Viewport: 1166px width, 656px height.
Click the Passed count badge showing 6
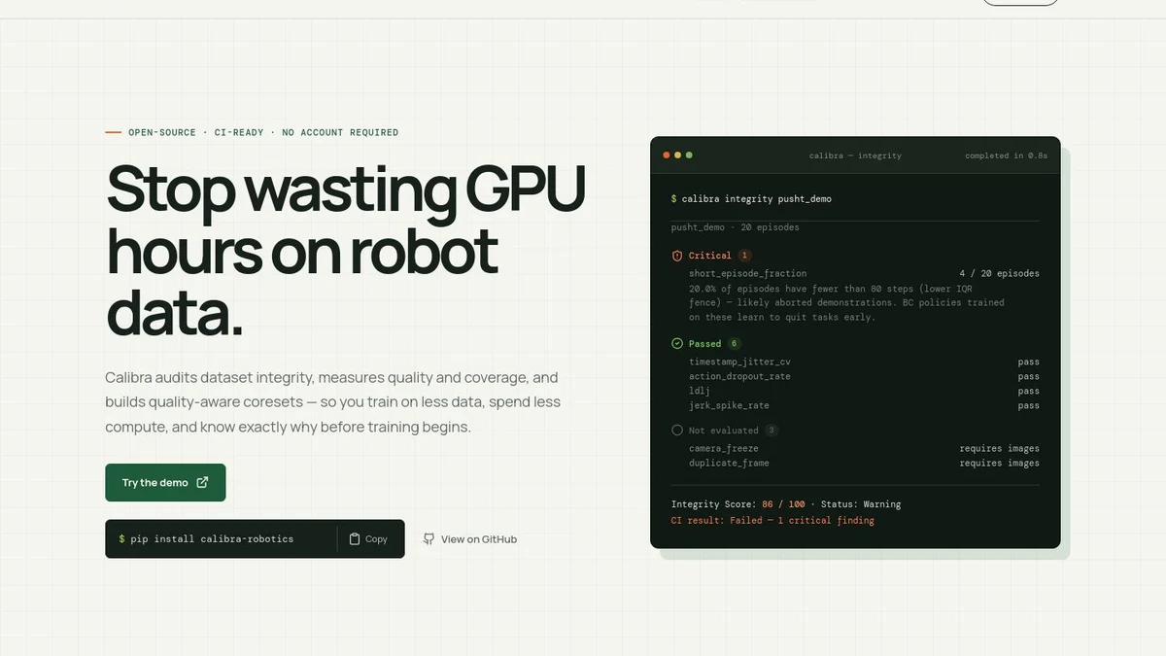point(734,343)
